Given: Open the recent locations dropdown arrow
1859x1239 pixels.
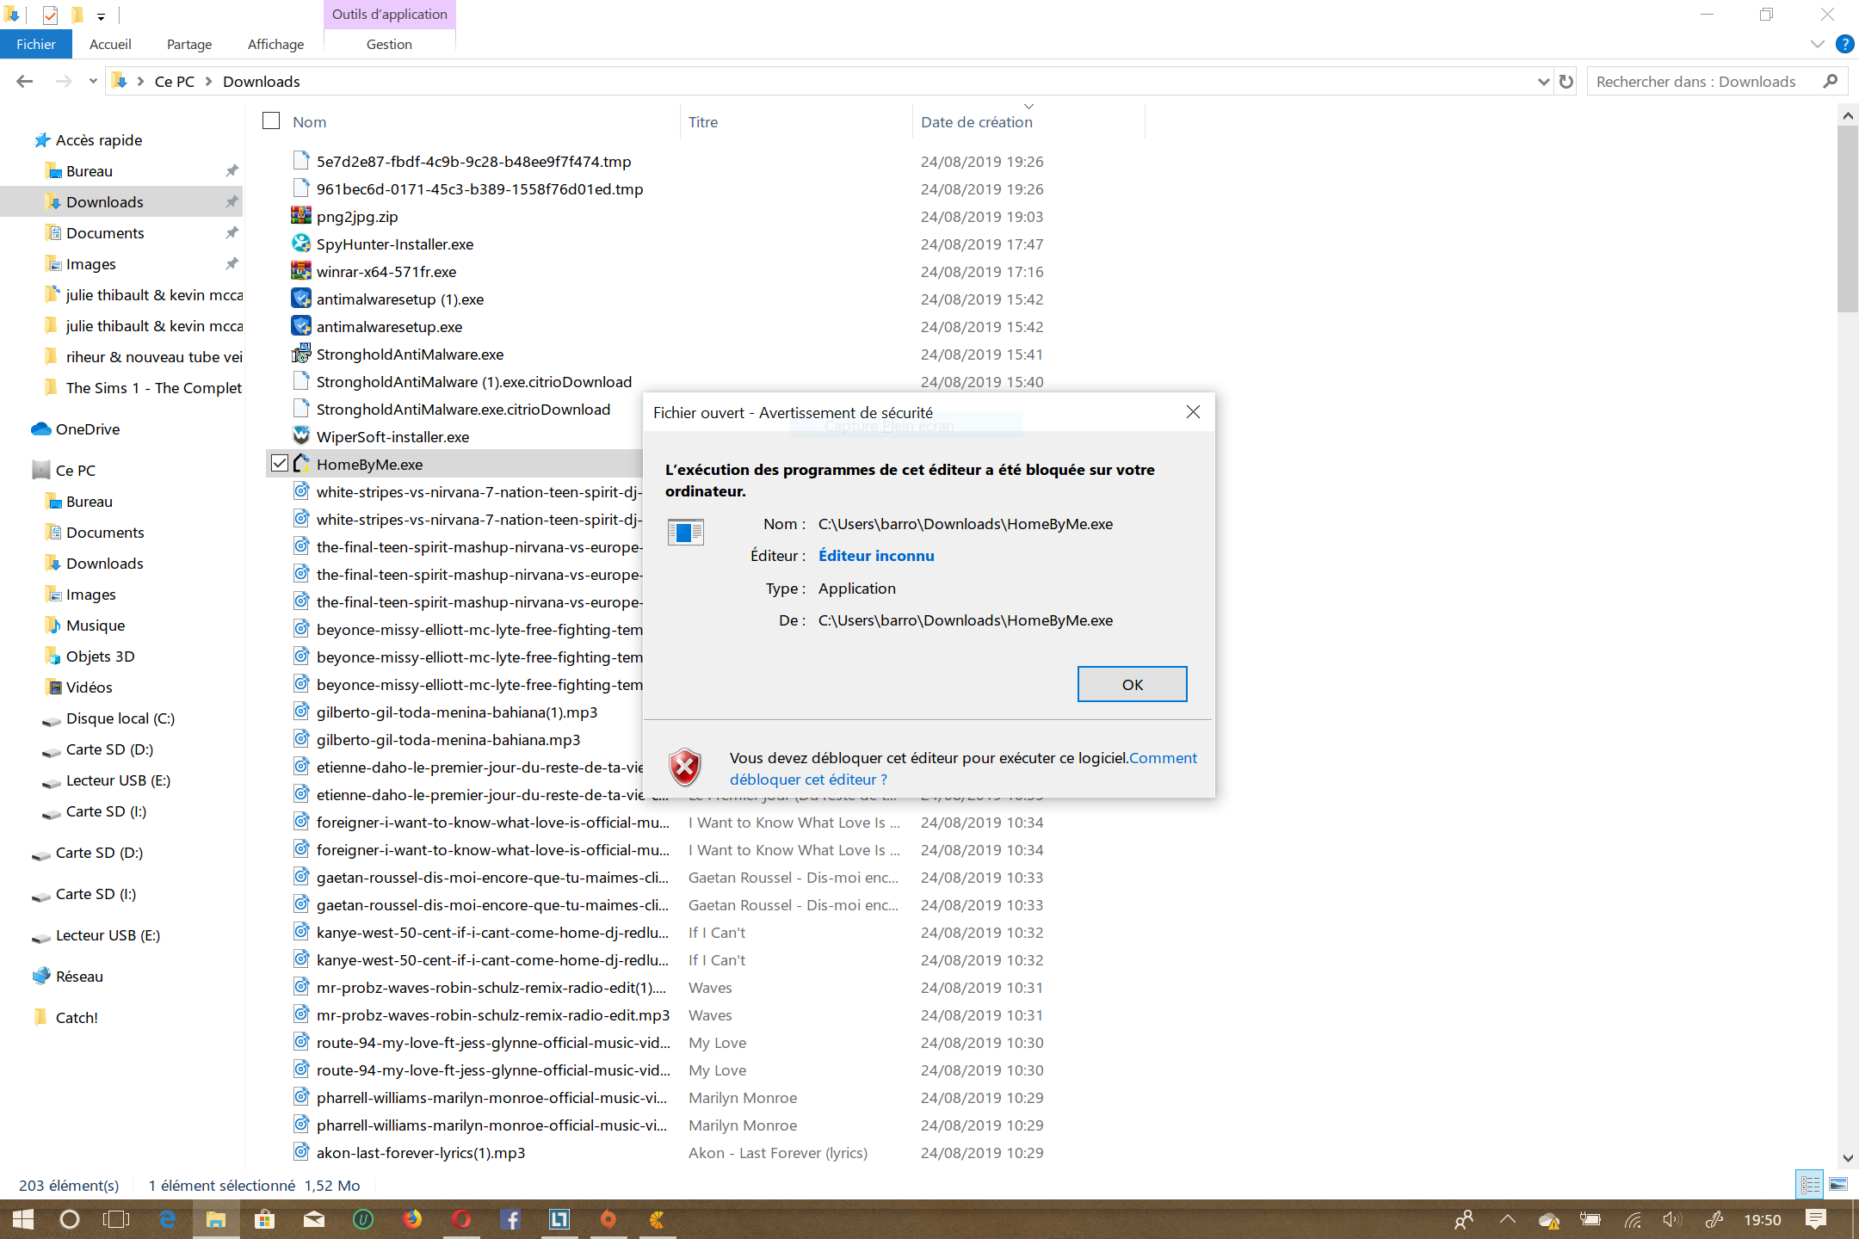Looking at the screenshot, I should click(93, 81).
